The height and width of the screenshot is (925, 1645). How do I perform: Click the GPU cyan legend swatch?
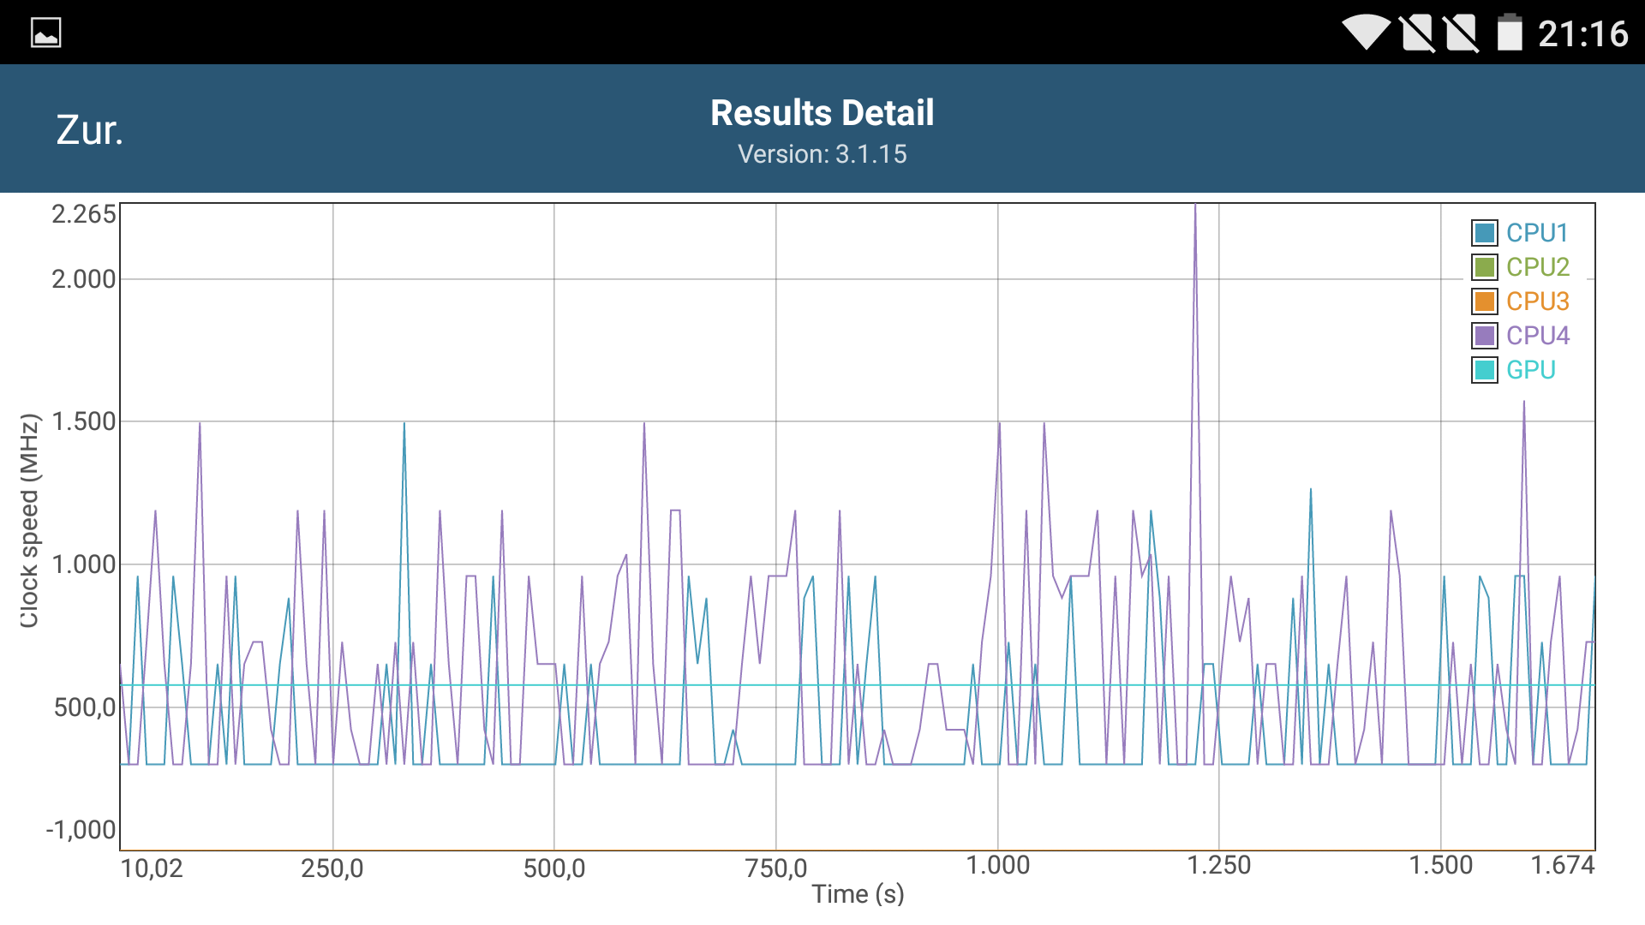coord(1485,370)
